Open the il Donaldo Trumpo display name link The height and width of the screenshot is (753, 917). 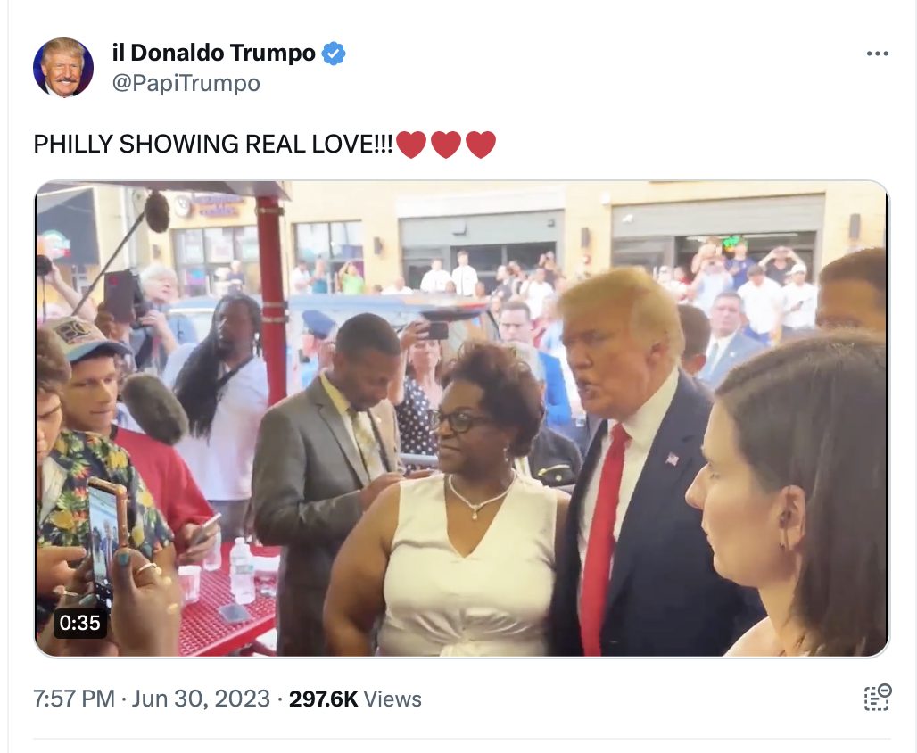213,53
